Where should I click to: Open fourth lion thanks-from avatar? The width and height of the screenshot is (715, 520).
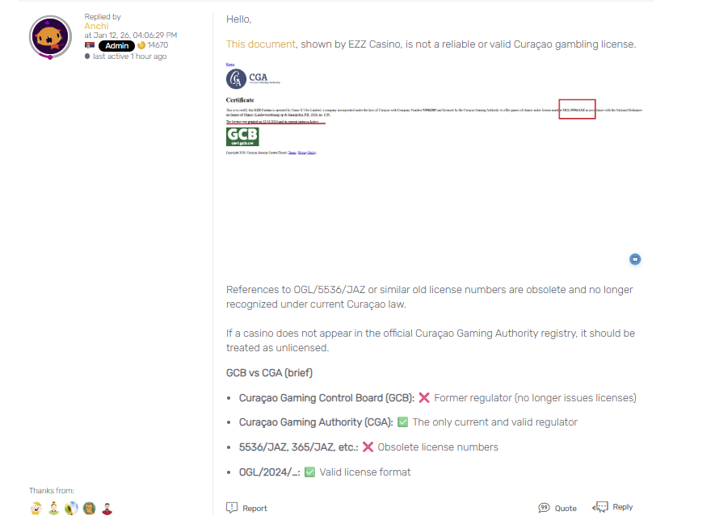[x=90, y=508]
